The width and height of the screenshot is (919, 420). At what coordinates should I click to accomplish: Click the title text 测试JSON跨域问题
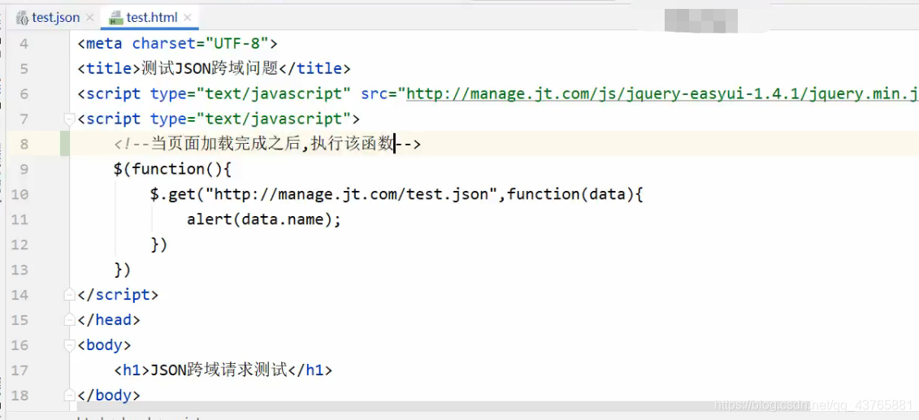(x=210, y=68)
